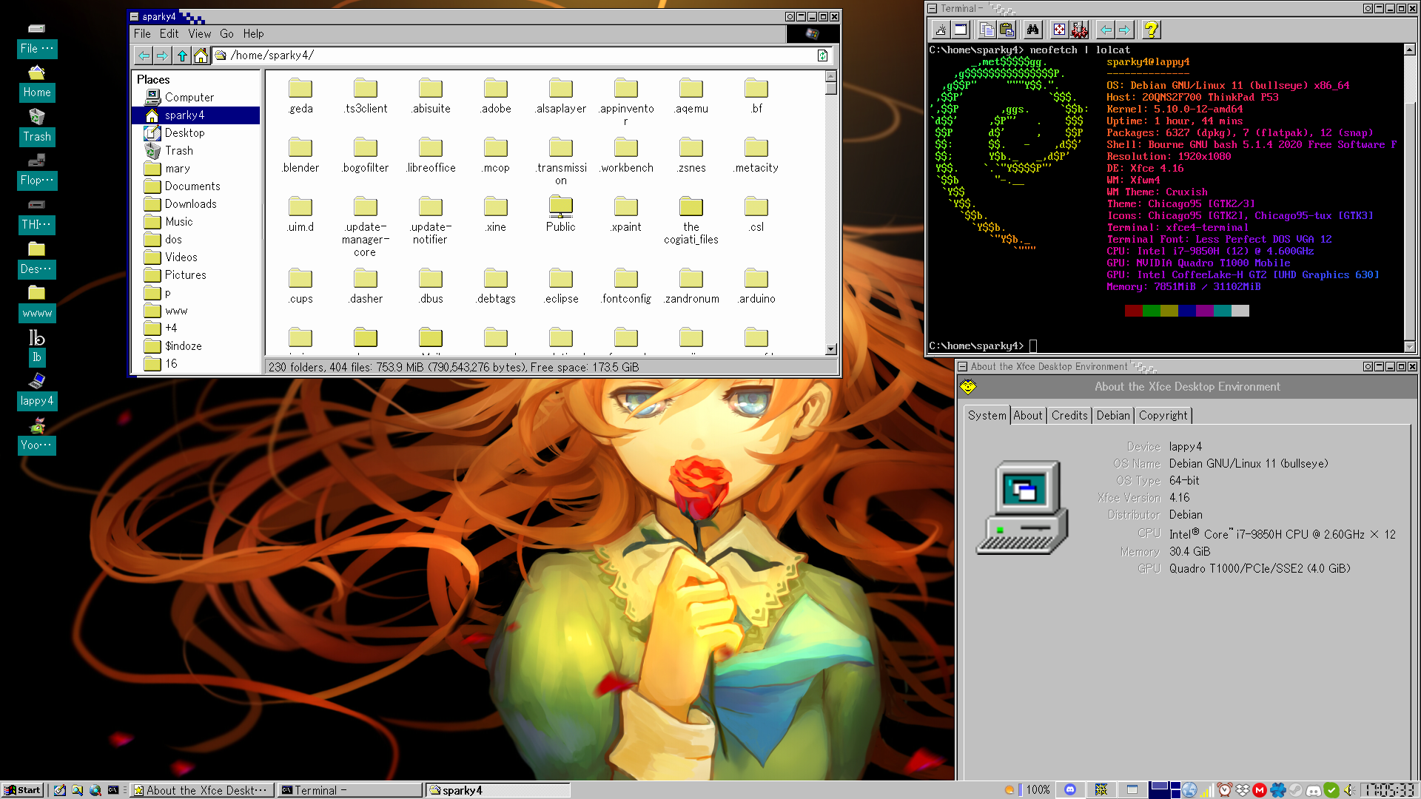This screenshot has width=1421, height=799.
Task: Click the file manager Home toolbar icon
Action: 201,55
